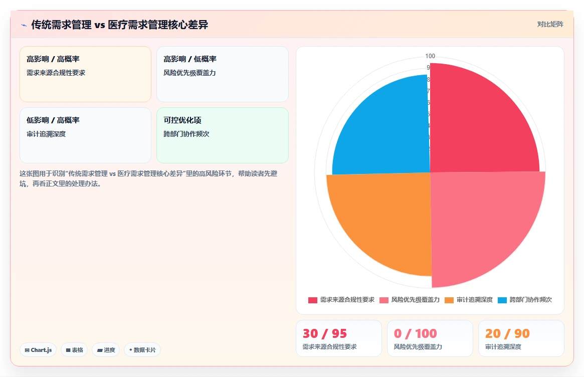Select the 可控优化项 card

[x=223, y=135]
